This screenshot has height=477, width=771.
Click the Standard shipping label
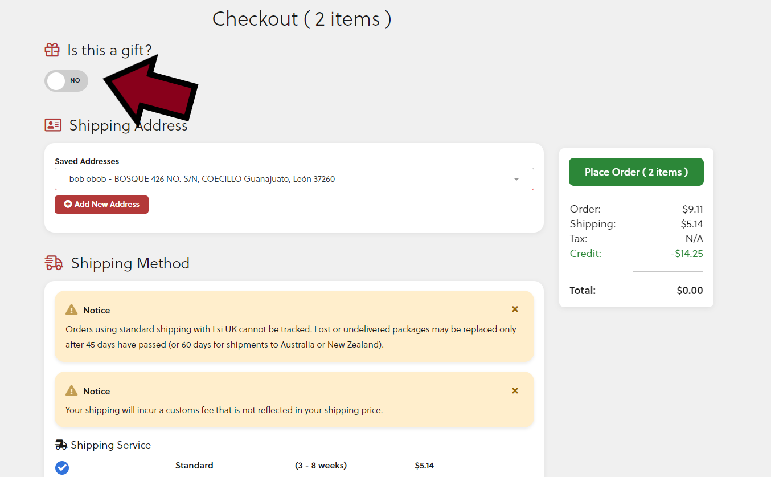194,466
